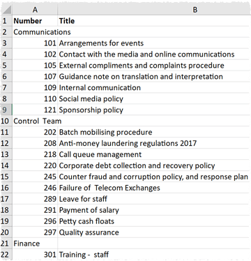Select row 21 header
This screenshot has height=261, width=251.
point(6,244)
